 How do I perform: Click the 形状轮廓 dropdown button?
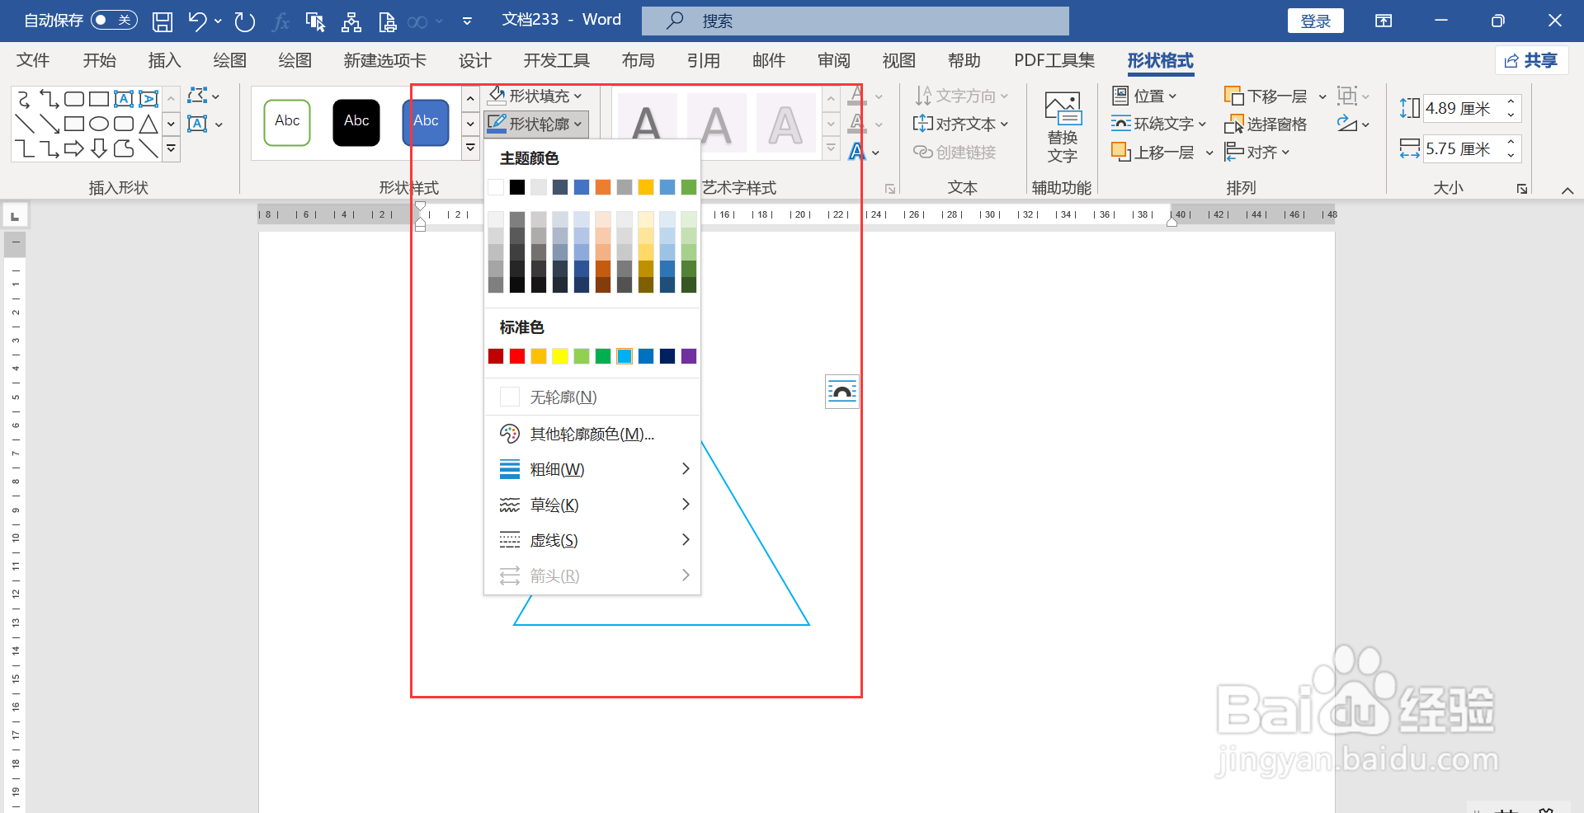[536, 124]
